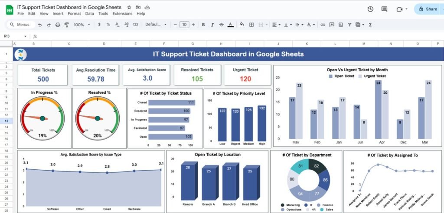
Task: Select column header K
Action: point(307,44)
